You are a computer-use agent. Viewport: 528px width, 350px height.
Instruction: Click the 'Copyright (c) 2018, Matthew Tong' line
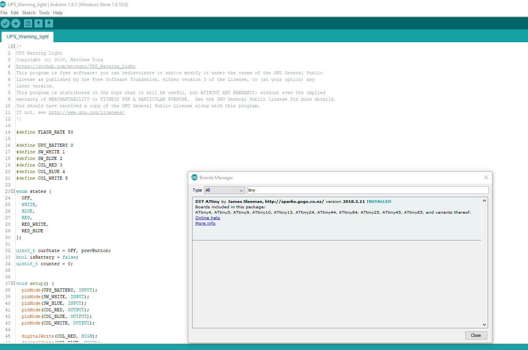[x=60, y=60]
